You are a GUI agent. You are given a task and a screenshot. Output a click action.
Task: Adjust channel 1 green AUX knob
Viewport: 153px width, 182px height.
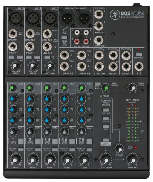[x=12, y=88]
